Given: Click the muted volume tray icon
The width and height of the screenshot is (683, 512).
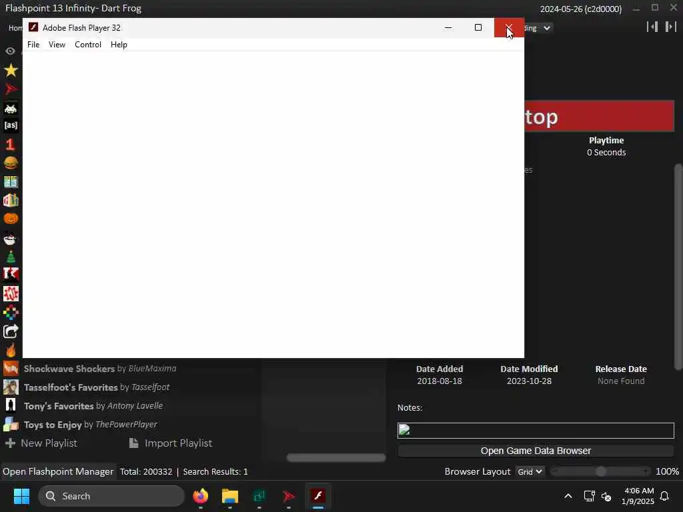Looking at the screenshot, I should [x=606, y=496].
